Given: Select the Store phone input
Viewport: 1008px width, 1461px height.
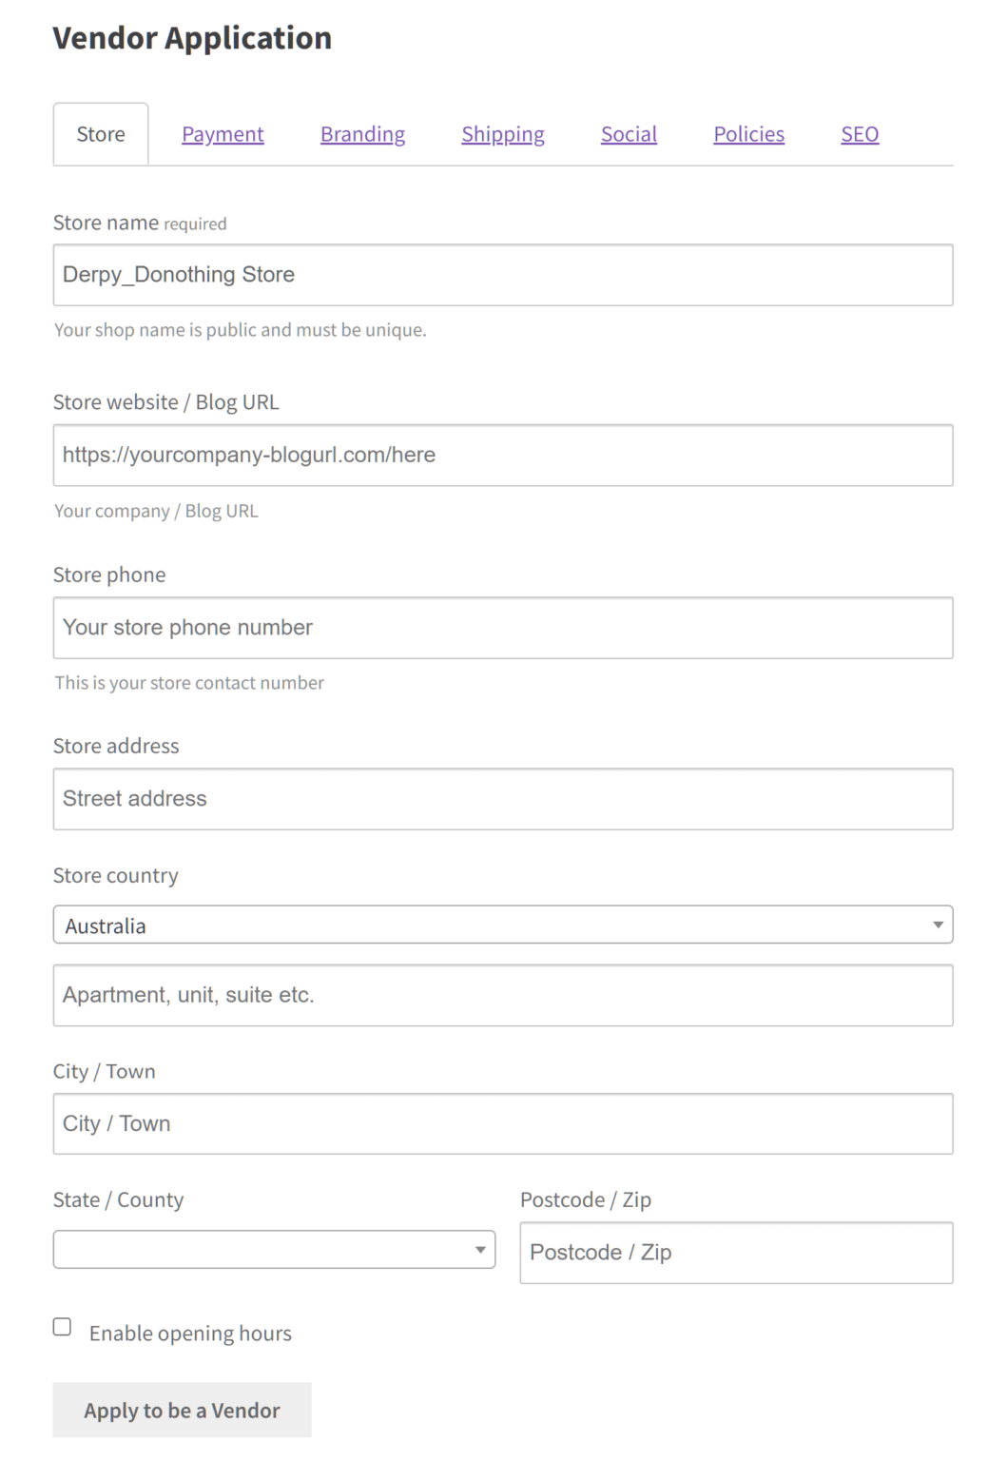Looking at the screenshot, I should [x=503, y=627].
